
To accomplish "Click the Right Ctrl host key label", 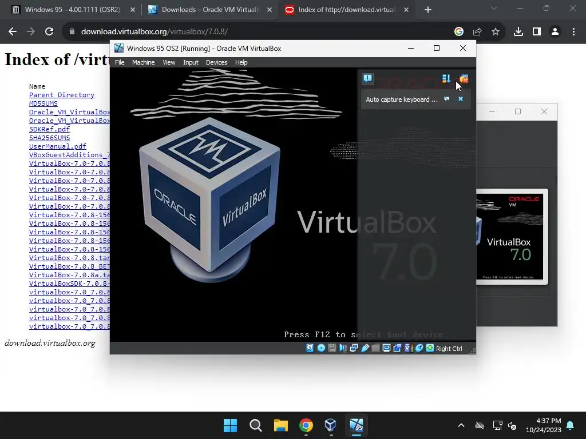I will click(x=449, y=348).
